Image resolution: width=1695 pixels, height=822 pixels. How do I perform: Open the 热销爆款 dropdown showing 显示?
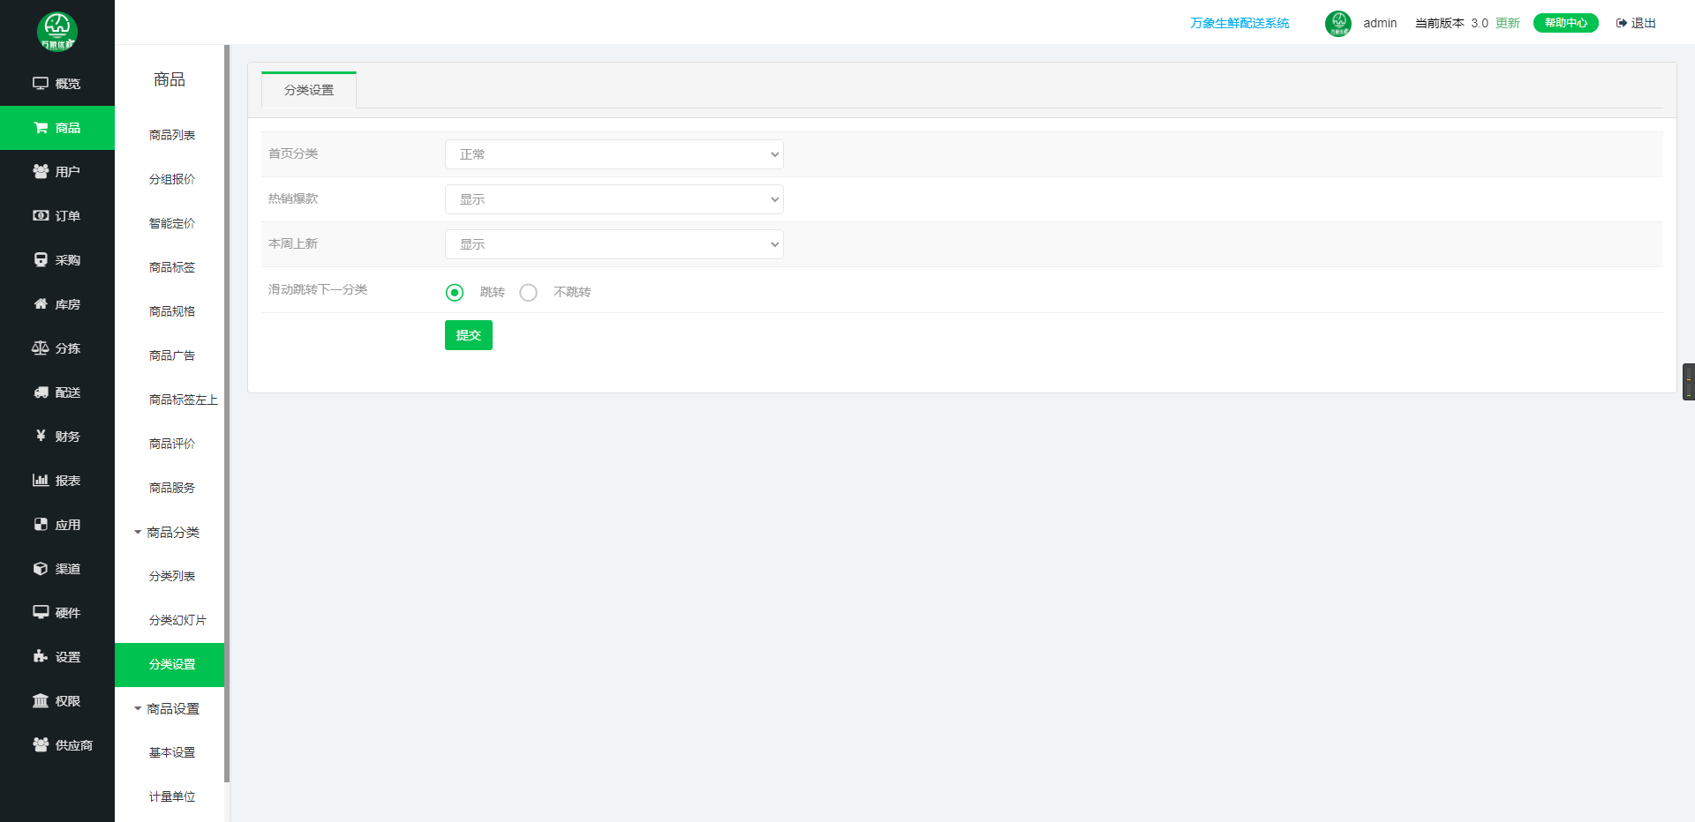[614, 199]
